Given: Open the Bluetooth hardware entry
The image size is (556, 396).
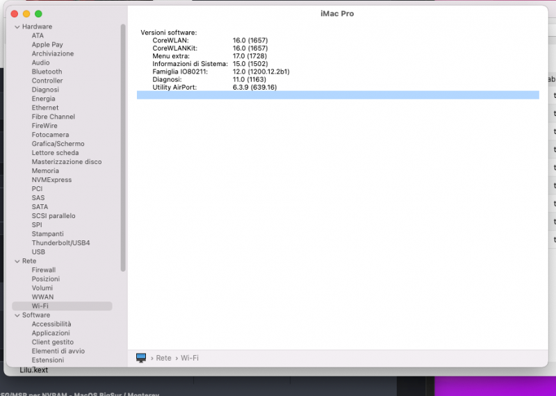Looking at the screenshot, I should [47, 72].
